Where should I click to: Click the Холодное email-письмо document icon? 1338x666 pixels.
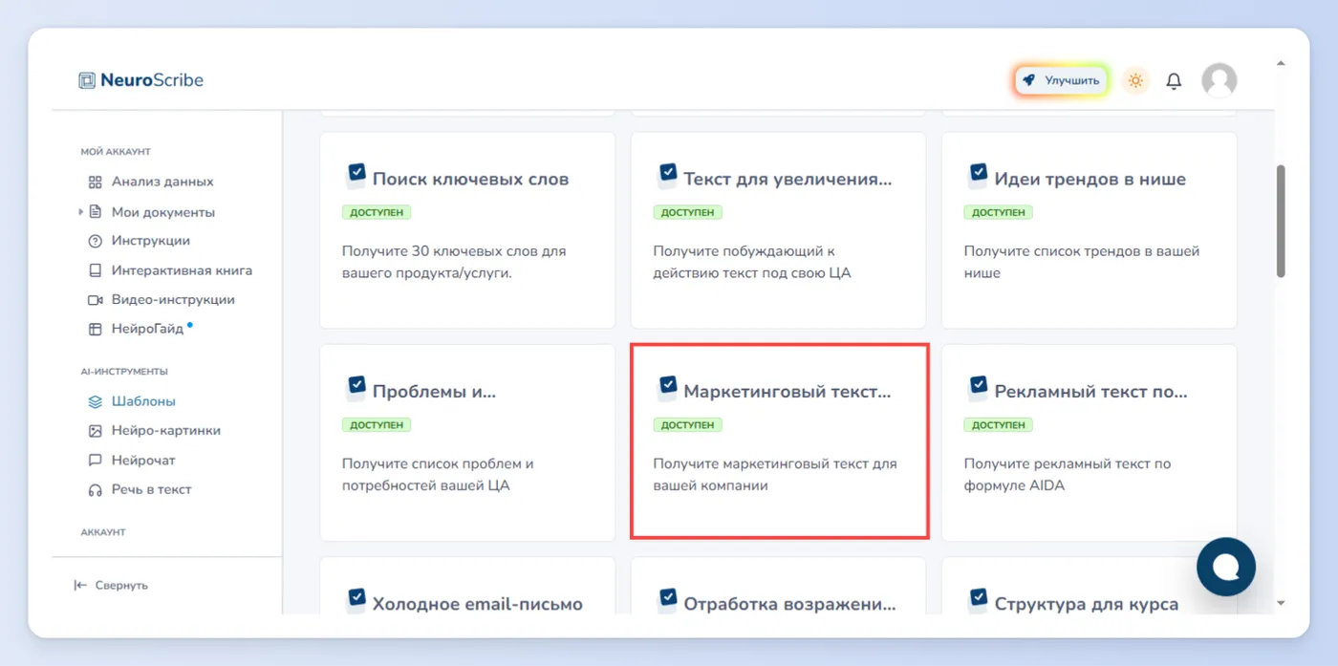(x=355, y=600)
